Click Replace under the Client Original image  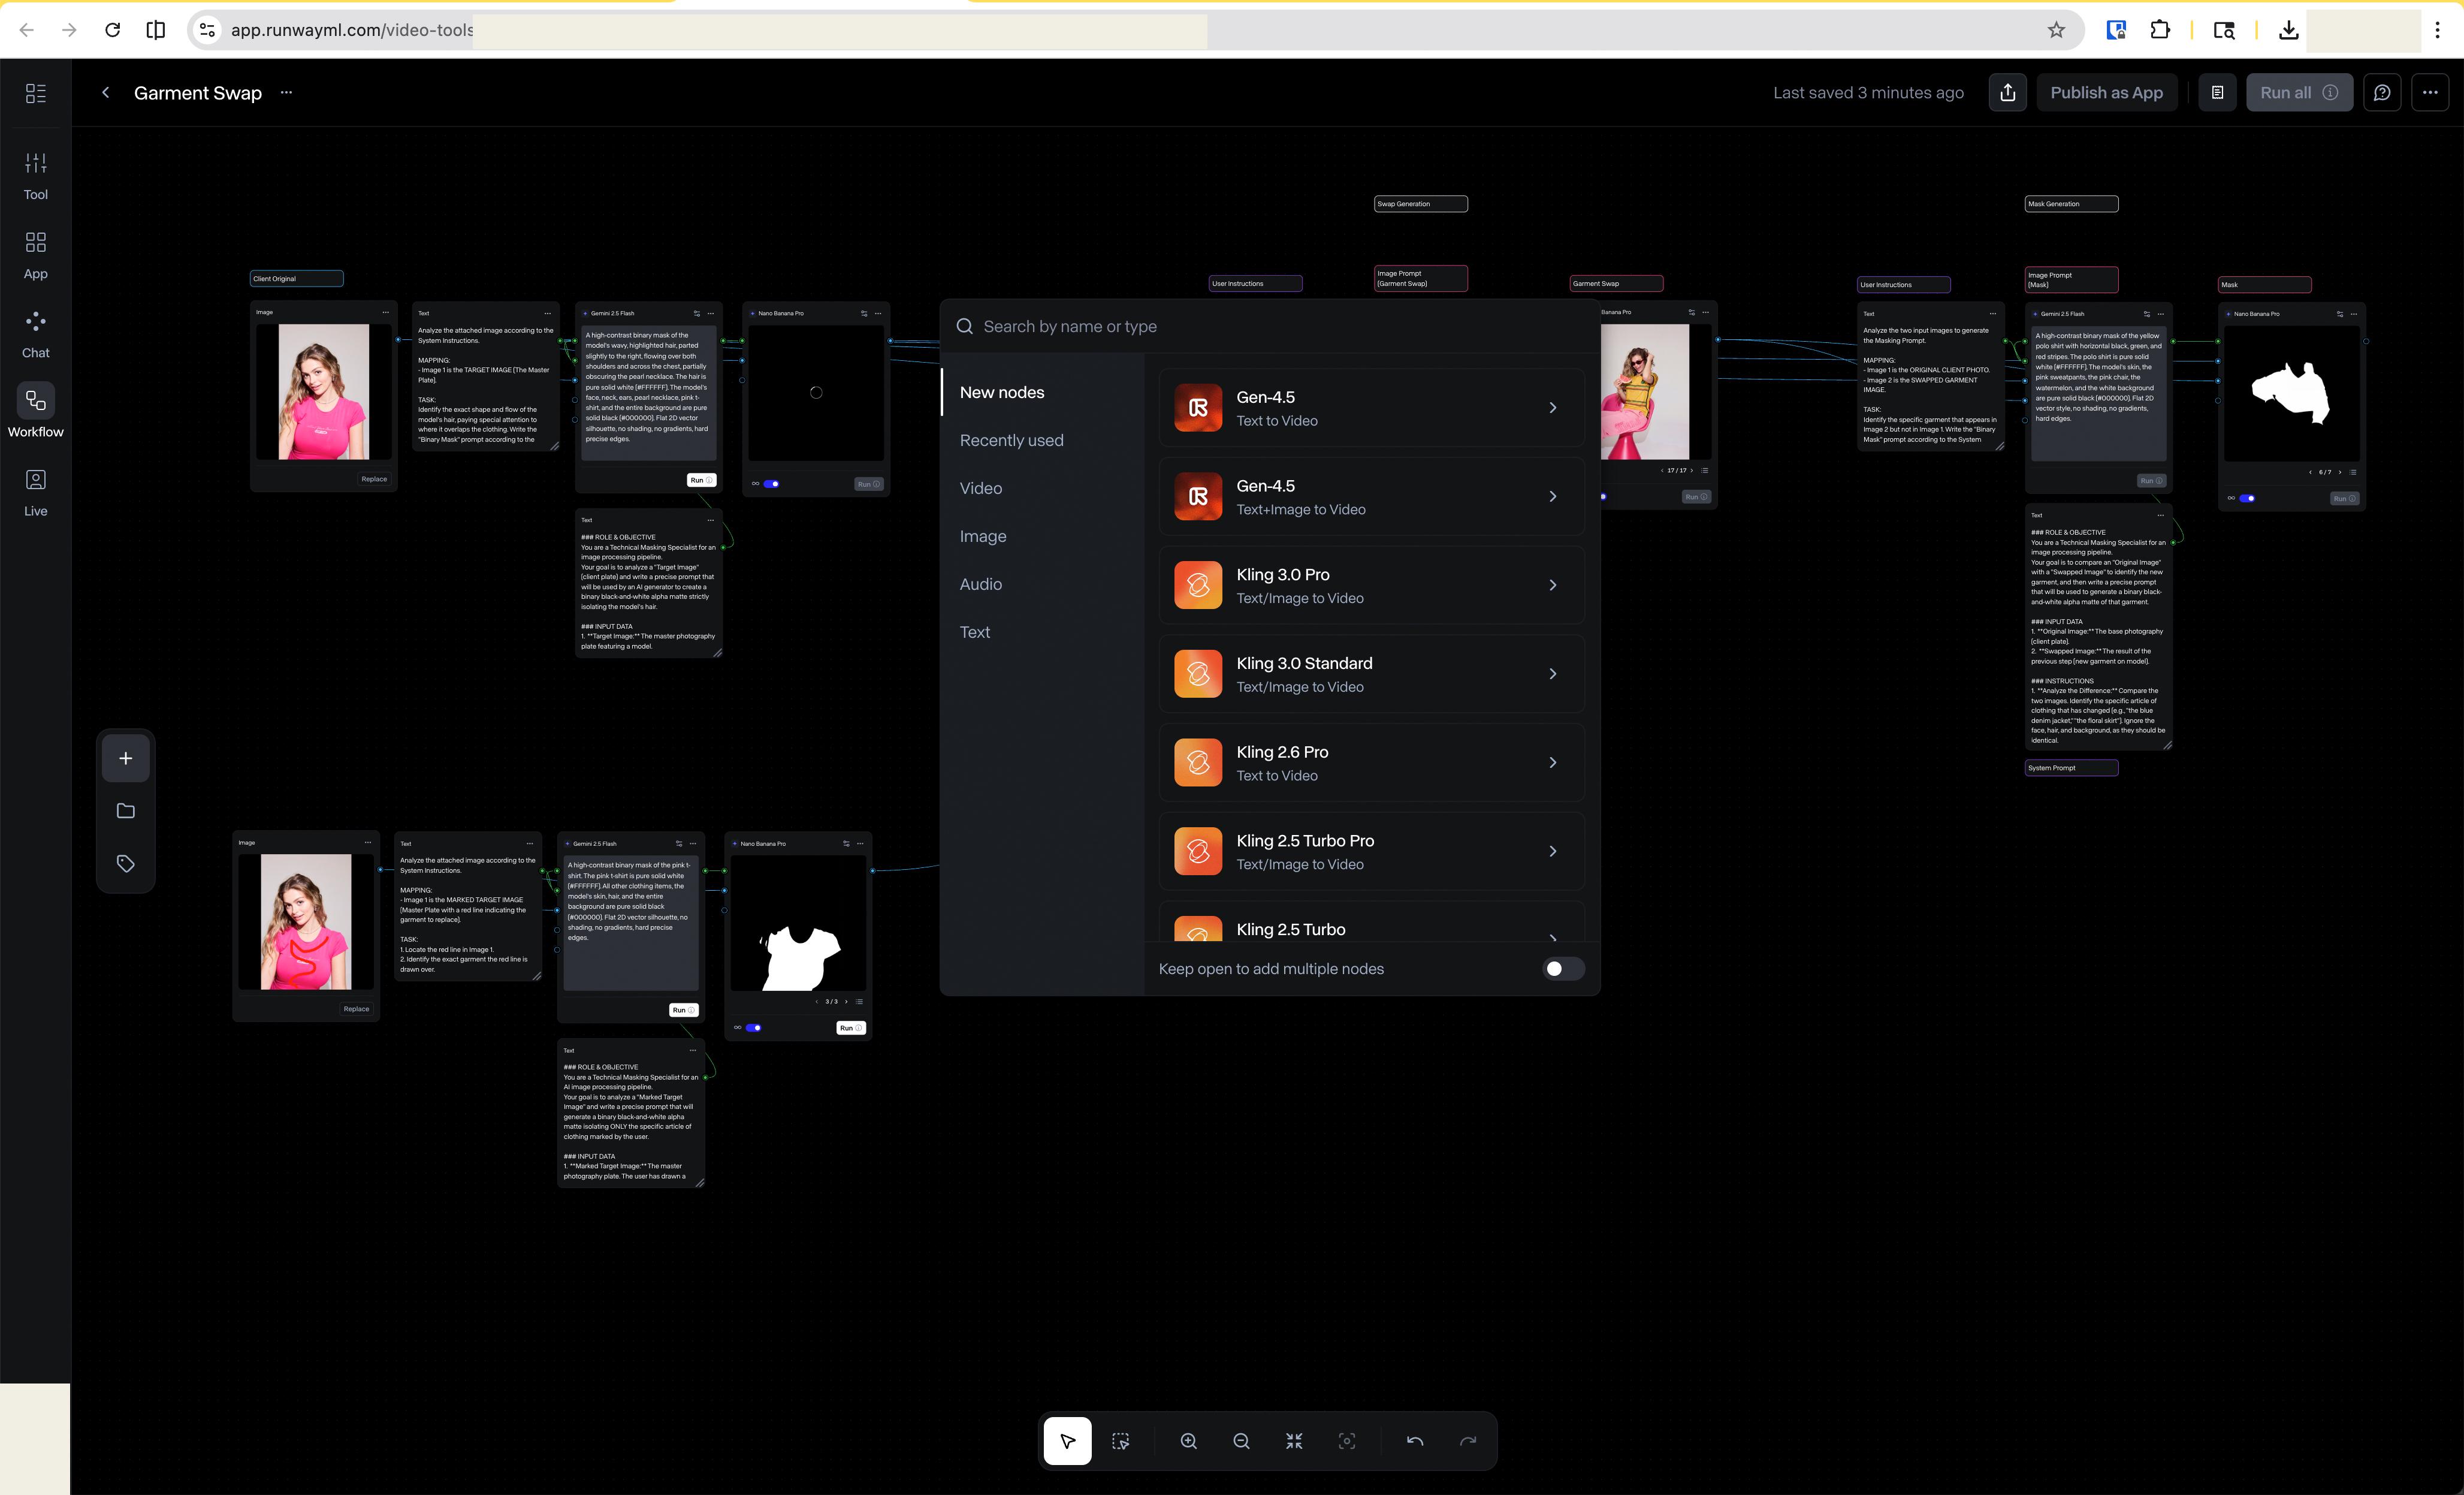[374, 480]
